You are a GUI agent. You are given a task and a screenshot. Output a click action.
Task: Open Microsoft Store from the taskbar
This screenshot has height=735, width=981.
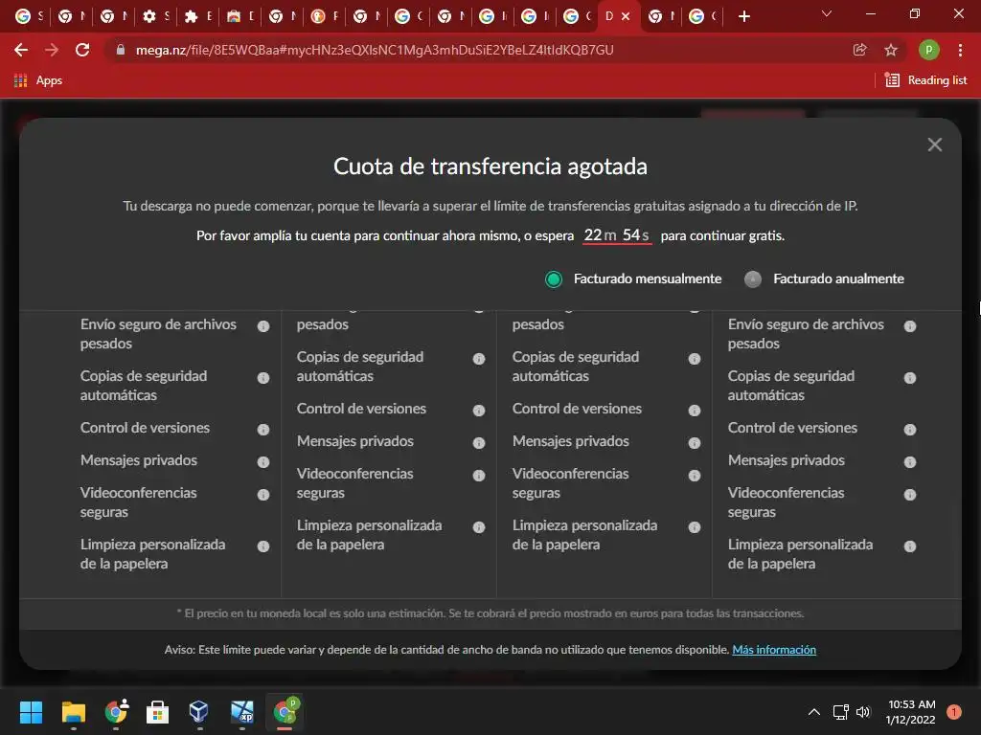157,712
